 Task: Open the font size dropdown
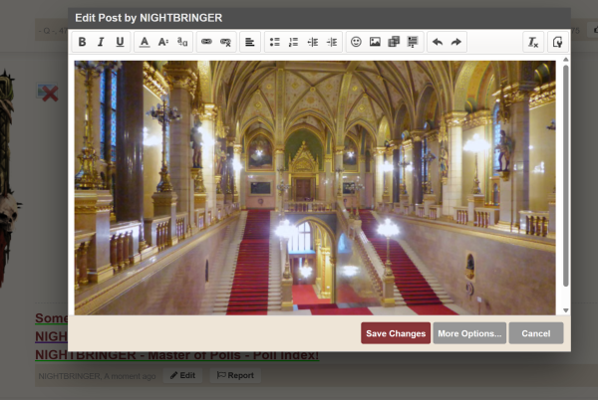point(163,42)
